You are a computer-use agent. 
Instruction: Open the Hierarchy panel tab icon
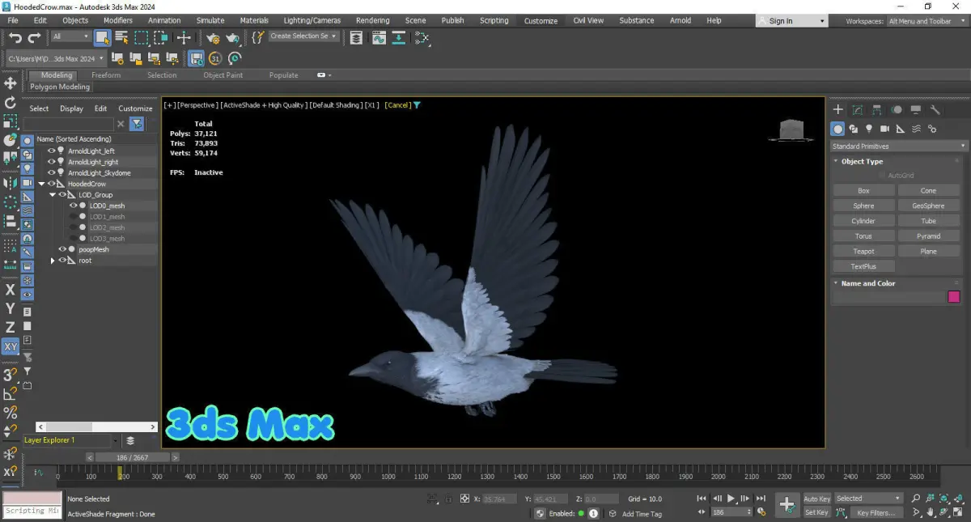point(876,109)
